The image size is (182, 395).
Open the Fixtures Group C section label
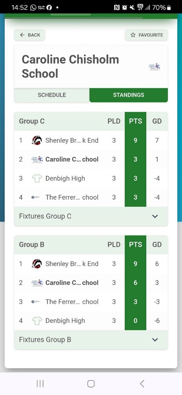[45, 216]
